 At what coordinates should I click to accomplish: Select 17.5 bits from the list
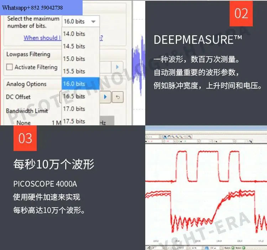(80, 121)
